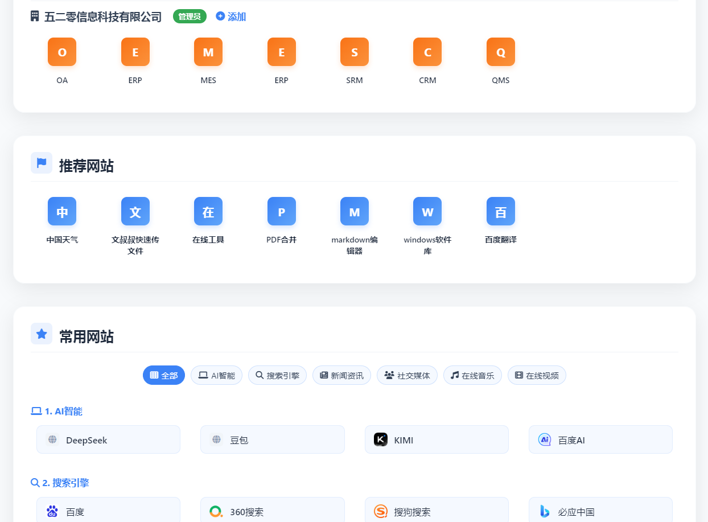Screen dimensions: 708x522
Task: Select the 全部 category filter
Action: (x=164, y=375)
